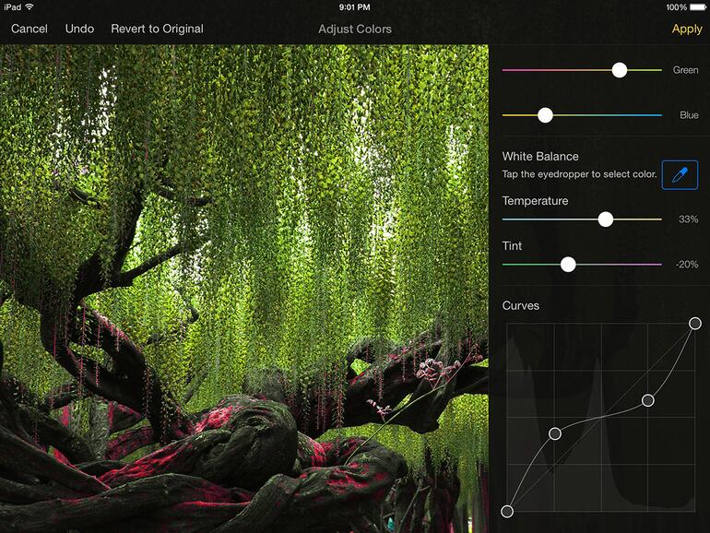The height and width of the screenshot is (533, 710).
Task: Click the Blue slider knob
Action: click(x=545, y=115)
